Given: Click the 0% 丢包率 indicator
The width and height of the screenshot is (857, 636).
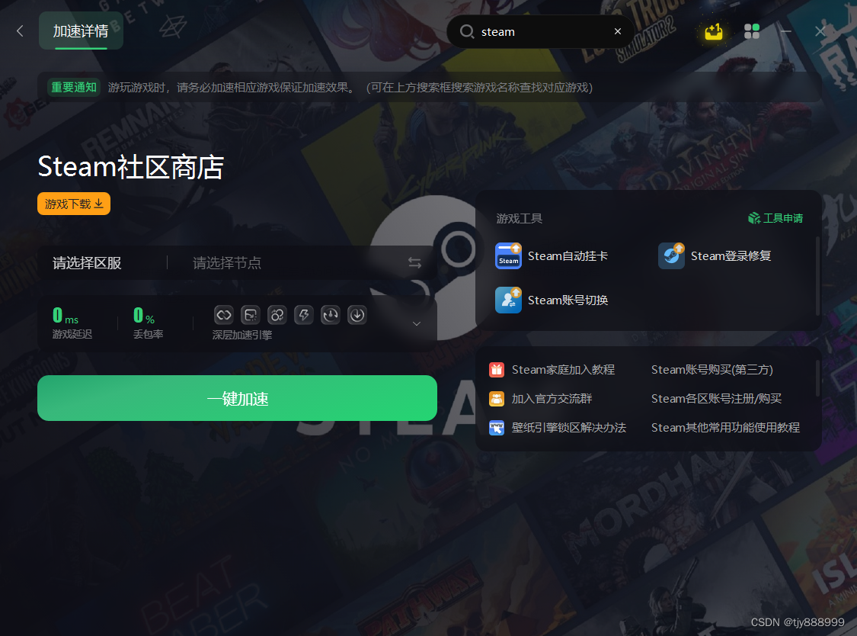Looking at the screenshot, I should 148,323.
